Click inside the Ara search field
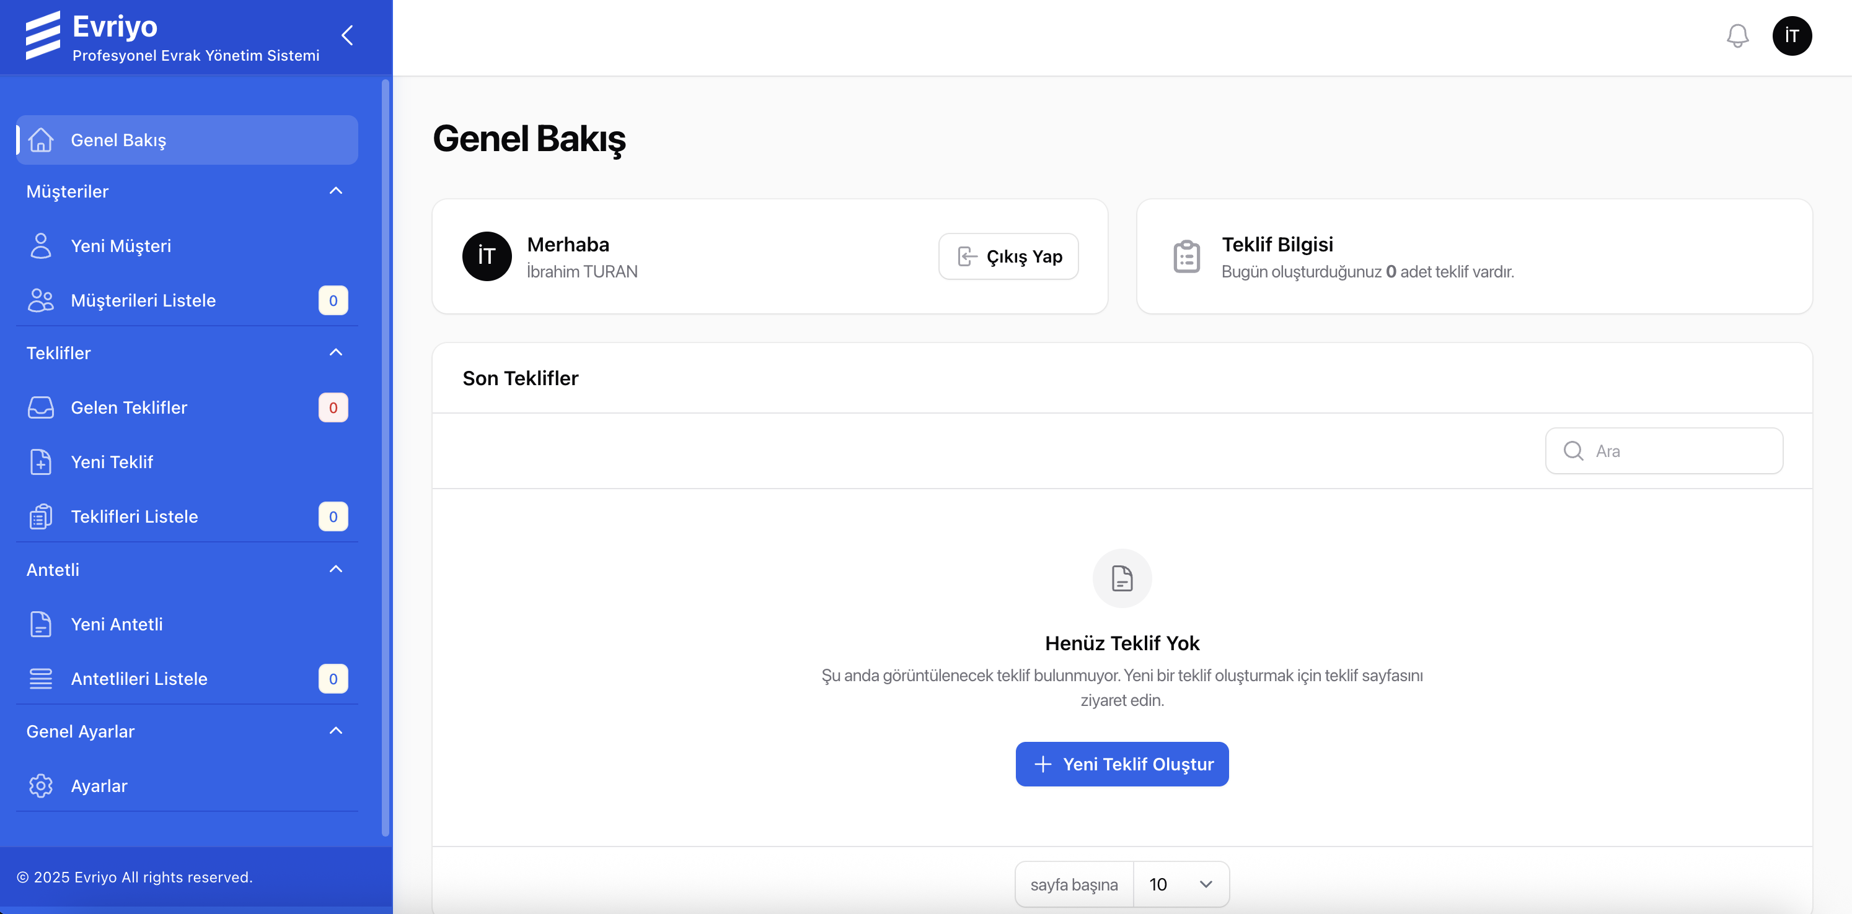Viewport: 1852px width, 914px height. (x=1664, y=451)
